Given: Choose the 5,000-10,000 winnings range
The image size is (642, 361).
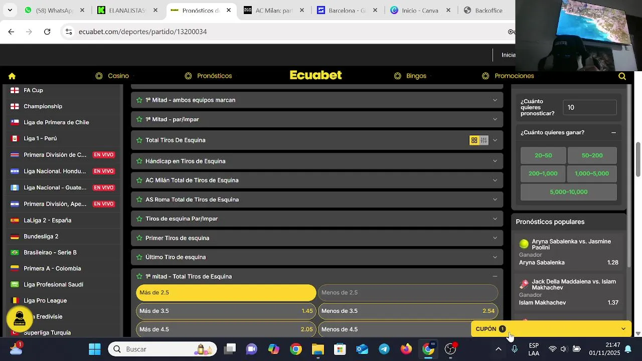Looking at the screenshot, I should tap(569, 192).
